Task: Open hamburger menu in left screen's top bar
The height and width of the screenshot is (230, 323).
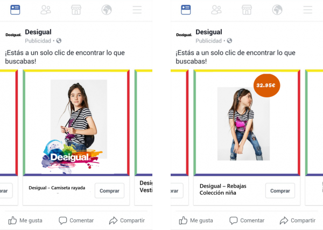Action: pos(137,10)
